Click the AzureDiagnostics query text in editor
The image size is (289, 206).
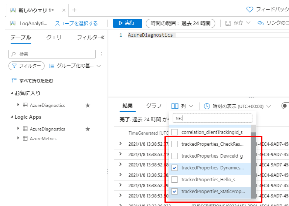click(150, 35)
